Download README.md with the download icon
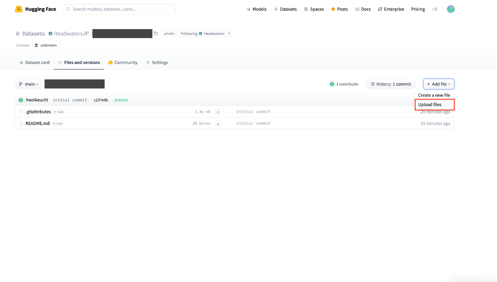The height and width of the screenshot is (282, 497). click(x=218, y=124)
